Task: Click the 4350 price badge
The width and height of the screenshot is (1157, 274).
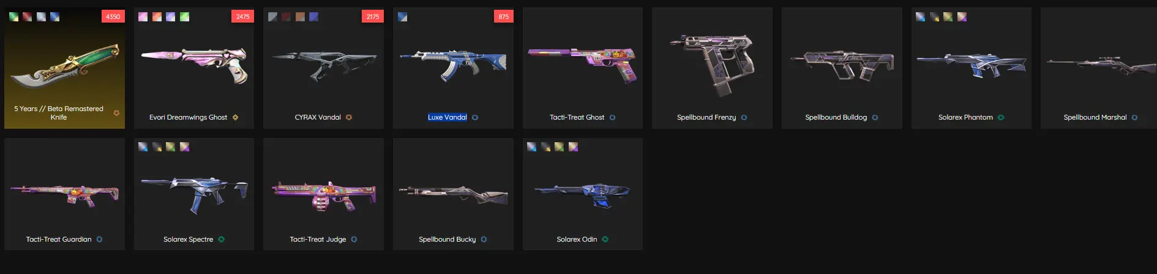Action: [x=113, y=16]
